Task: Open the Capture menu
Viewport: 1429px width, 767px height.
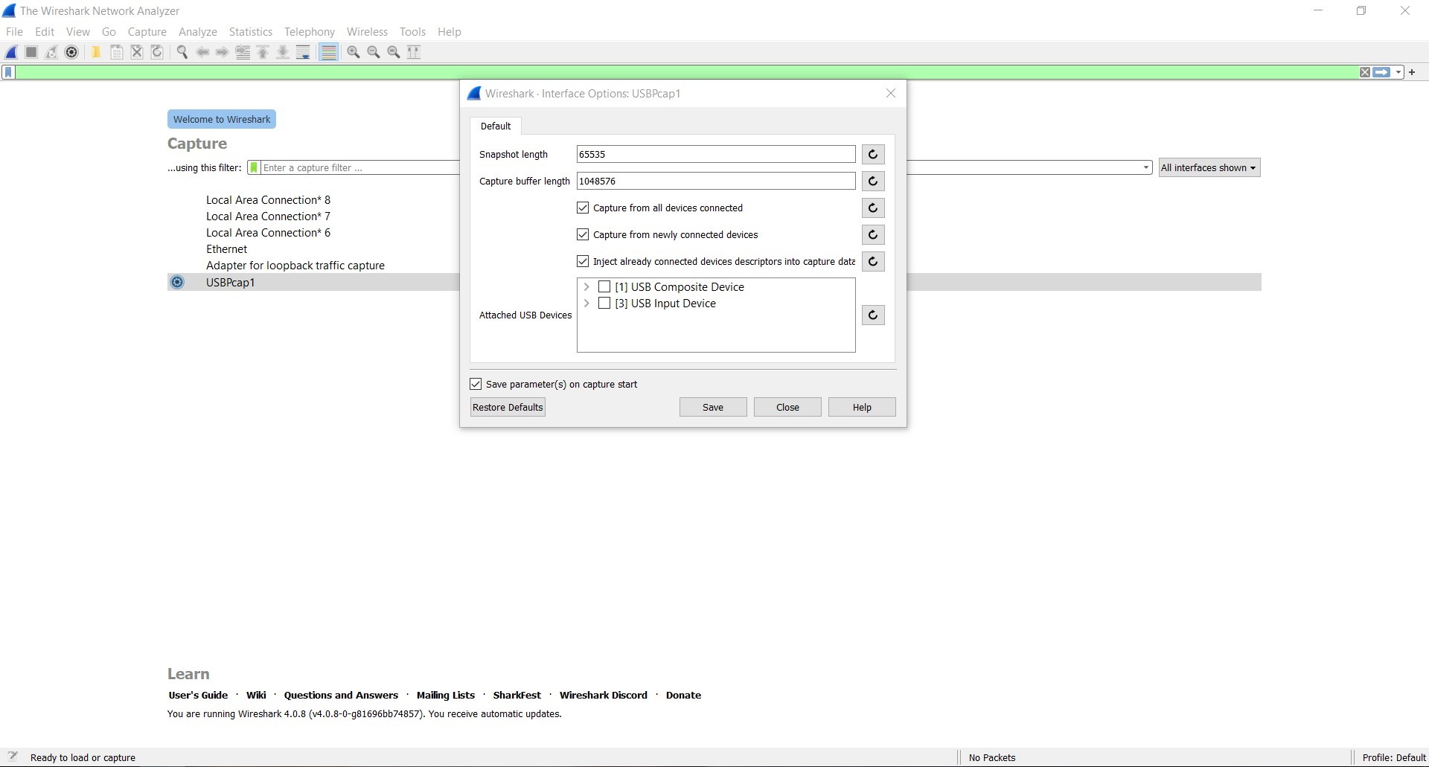Action: (147, 32)
